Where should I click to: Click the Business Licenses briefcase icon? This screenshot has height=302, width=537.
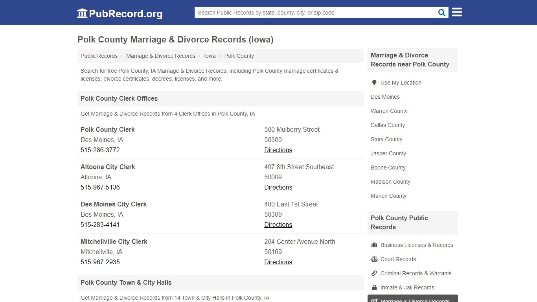[x=374, y=245]
